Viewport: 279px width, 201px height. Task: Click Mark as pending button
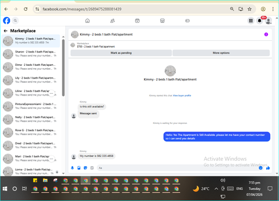(x=121, y=53)
